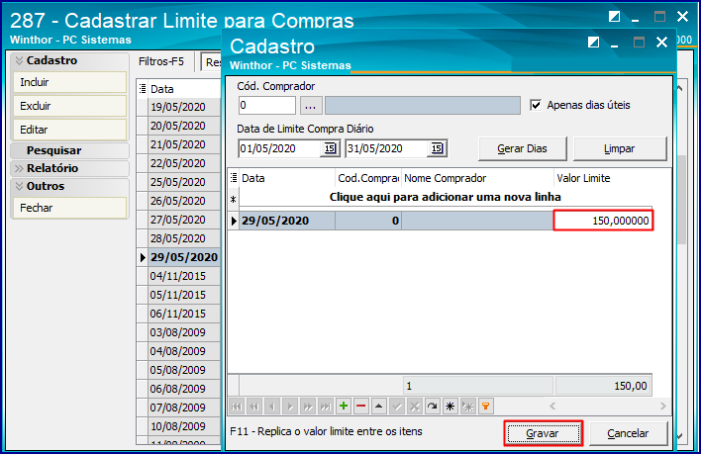Image resolution: width=701 pixels, height=454 pixels.
Task: Click the Cadastro dialog restore icon
Action: pos(593,43)
